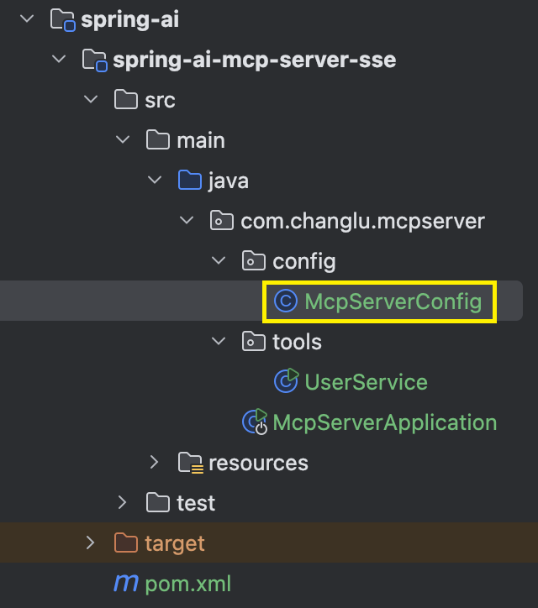This screenshot has height=608, width=538.
Task: Click the McpServerConfig class icon
Action: coord(286,301)
